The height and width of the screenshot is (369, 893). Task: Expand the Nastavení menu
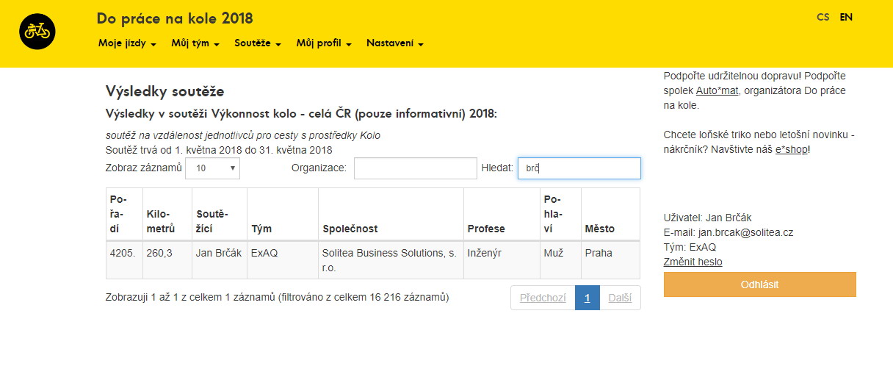(x=395, y=43)
